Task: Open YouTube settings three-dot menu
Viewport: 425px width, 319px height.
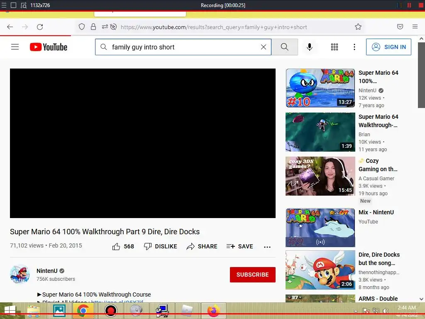Action: point(354,47)
